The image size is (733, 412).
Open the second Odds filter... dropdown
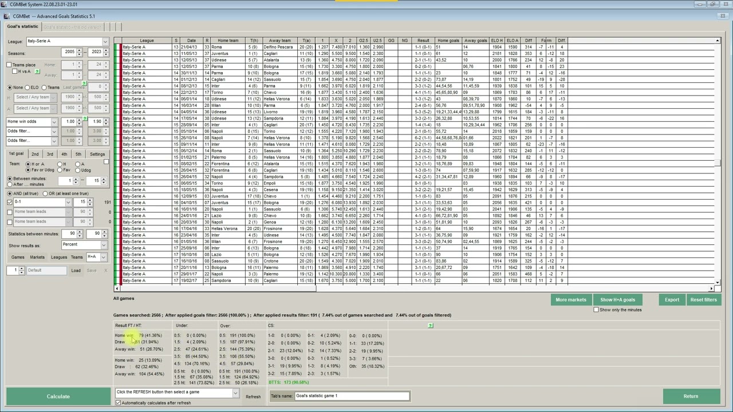tap(54, 141)
